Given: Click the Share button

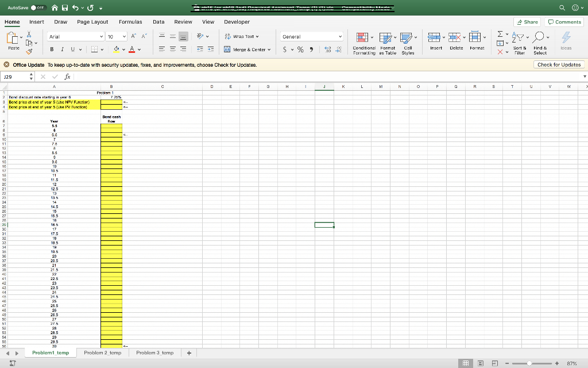Looking at the screenshot, I should pos(527,22).
